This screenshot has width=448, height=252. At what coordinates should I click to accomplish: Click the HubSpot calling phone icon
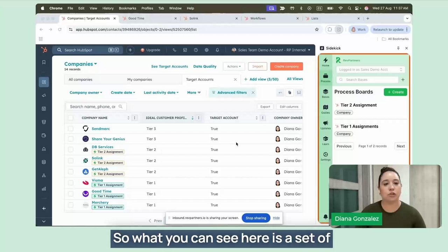coord(174,50)
